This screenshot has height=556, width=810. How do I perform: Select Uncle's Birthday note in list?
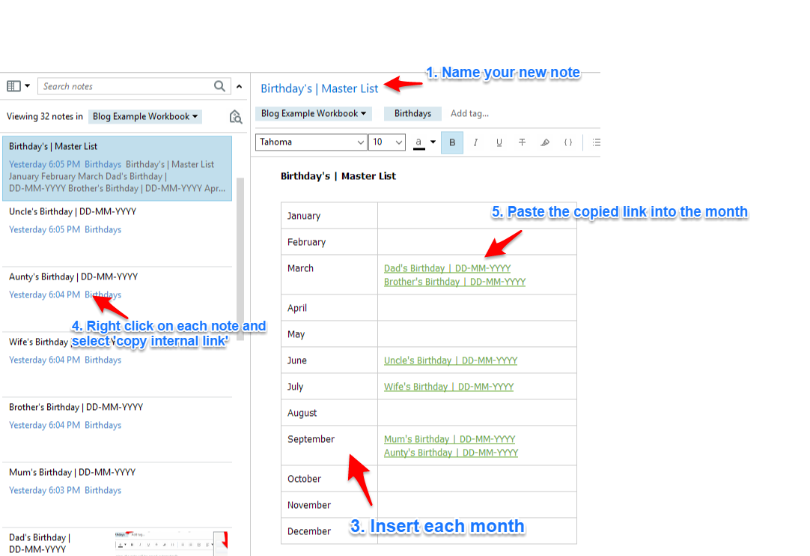118,233
